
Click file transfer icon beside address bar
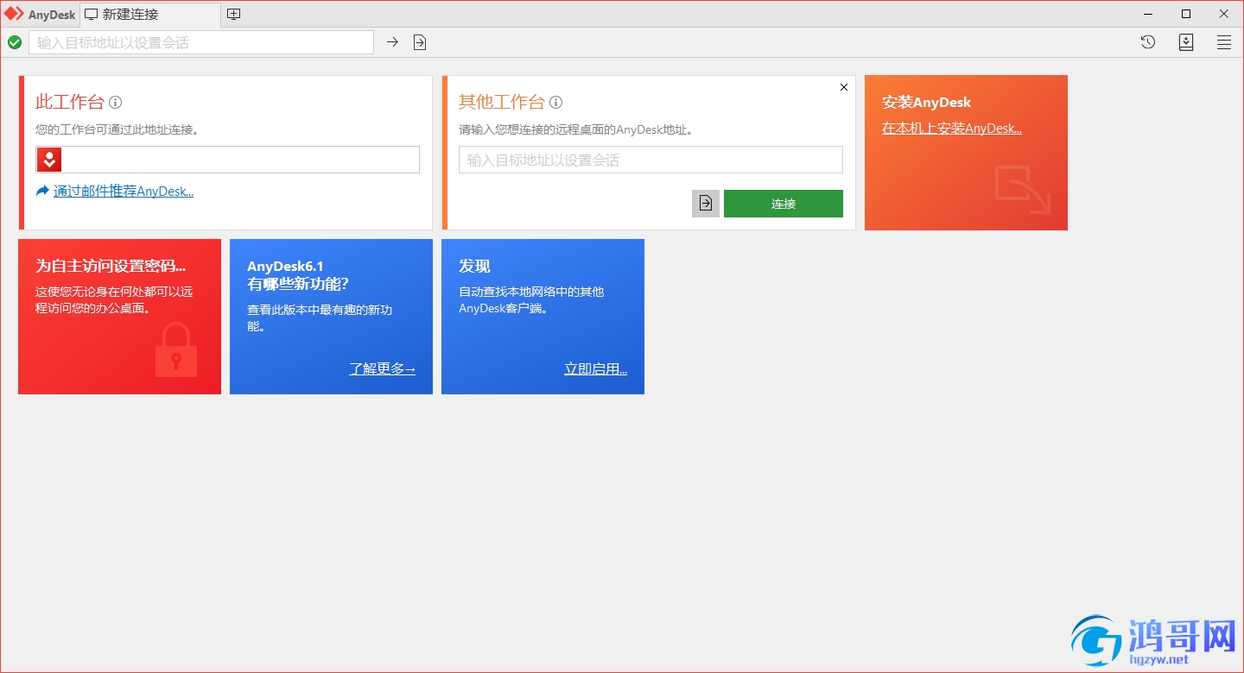coord(420,42)
